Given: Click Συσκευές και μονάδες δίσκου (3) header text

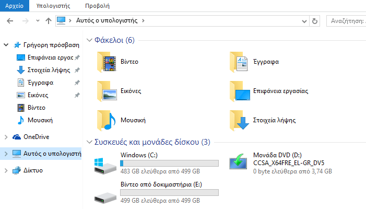Looking at the screenshot, I should (x=152, y=142).
